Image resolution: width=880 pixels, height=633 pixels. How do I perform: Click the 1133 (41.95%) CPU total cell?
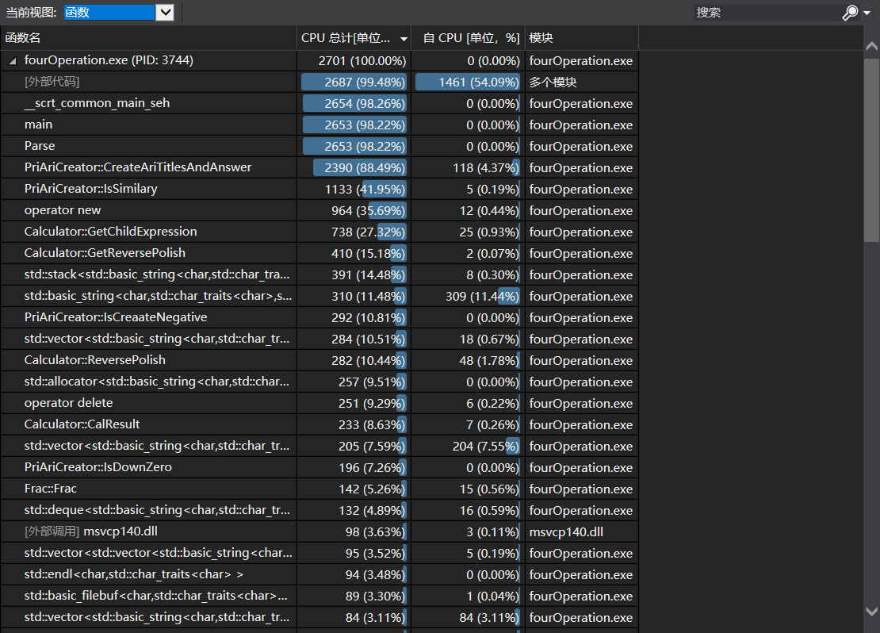354,189
